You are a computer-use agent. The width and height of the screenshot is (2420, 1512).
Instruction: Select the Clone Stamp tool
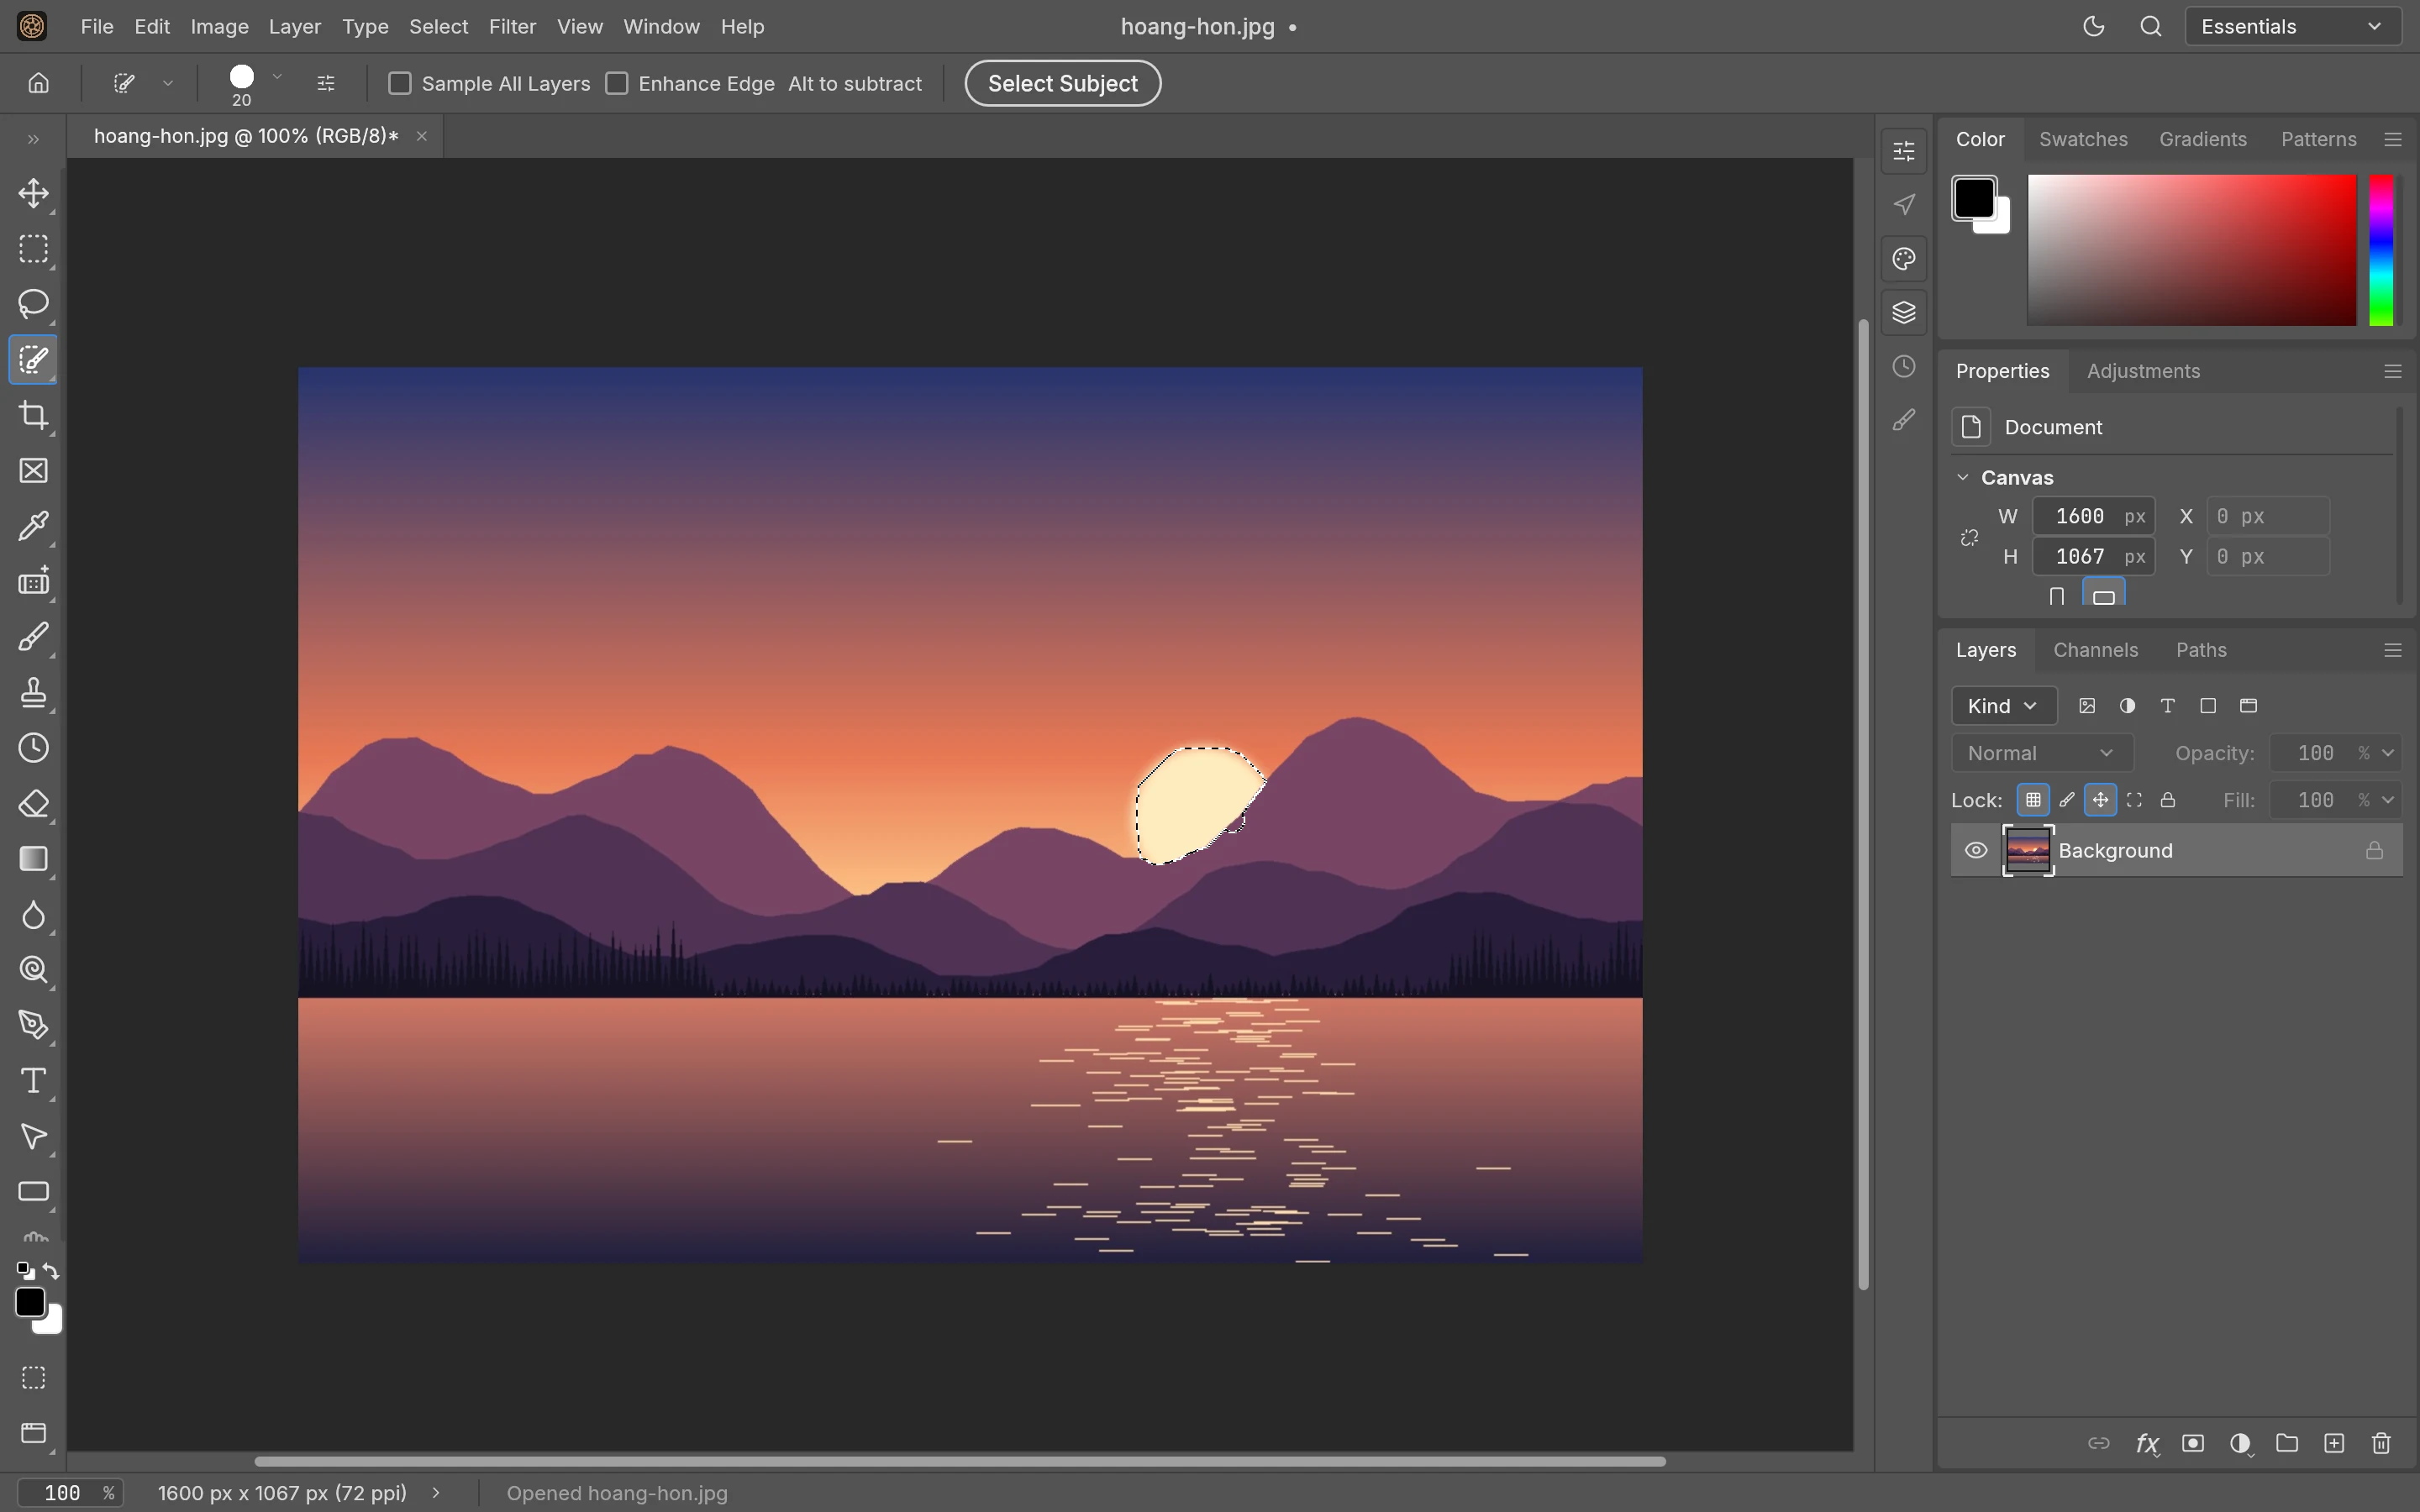click(34, 692)
